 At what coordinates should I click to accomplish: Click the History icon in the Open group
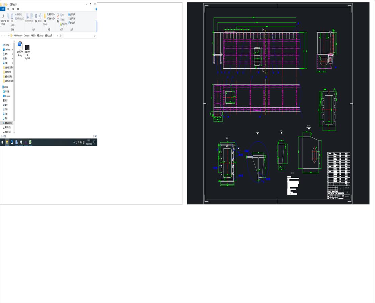(x=64, y=24)
